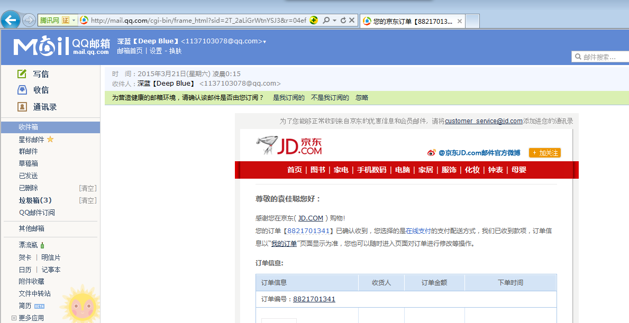Click 手机数码 in JD nav bar
629x323 pixels.
(371, 170)
